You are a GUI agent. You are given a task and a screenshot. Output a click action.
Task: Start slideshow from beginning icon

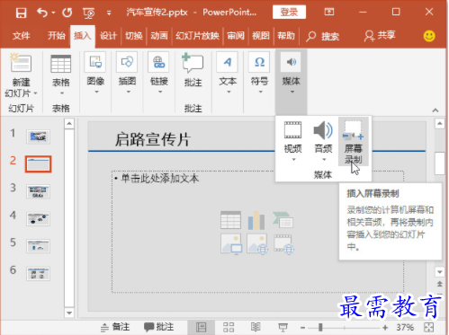point(89,13)
